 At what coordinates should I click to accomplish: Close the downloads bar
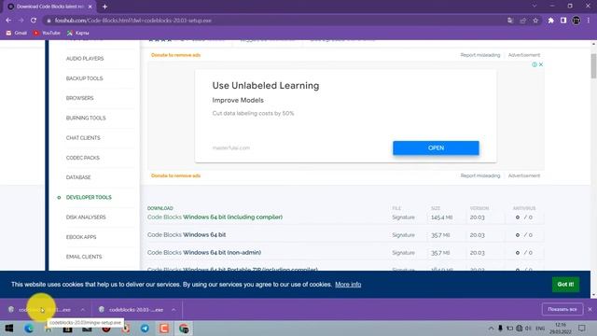[590, 309]
